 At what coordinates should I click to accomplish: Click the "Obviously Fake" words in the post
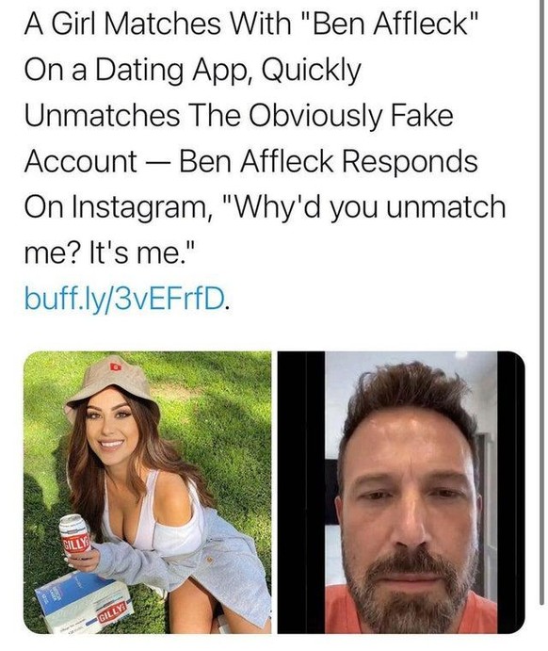pos(350,116)
